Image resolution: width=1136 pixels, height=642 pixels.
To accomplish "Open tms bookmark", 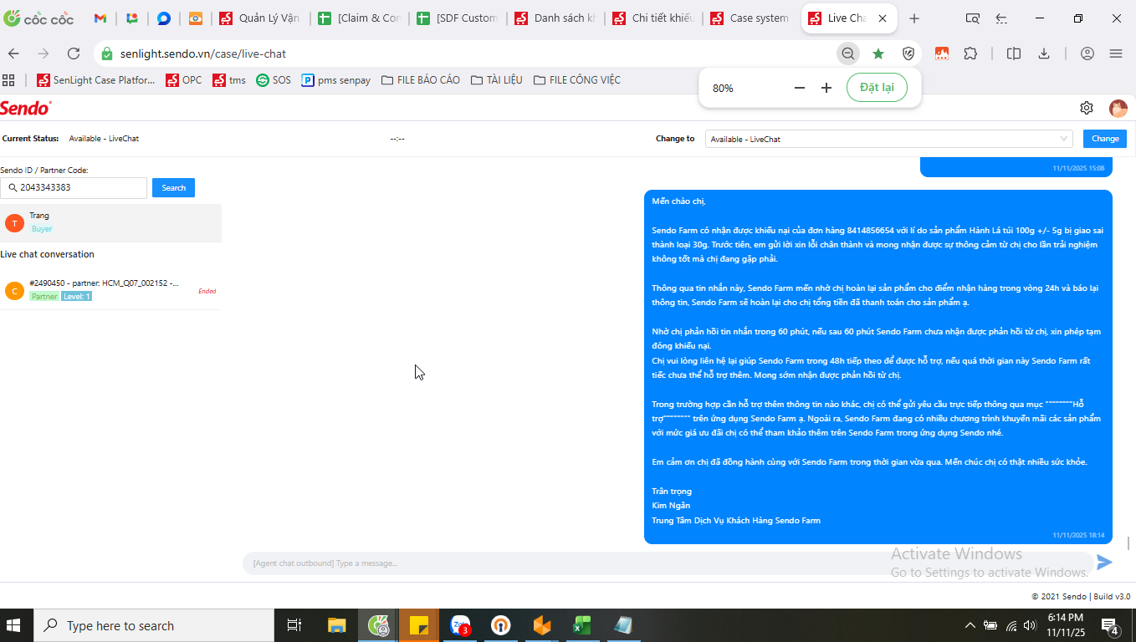I will coord(229,80).
